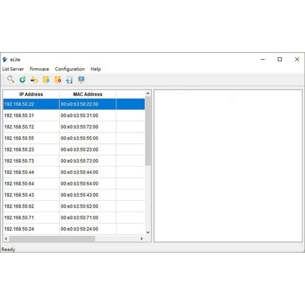305x305 pixels.
Task: Click the package icon with red badge
Action: point(58,80)
